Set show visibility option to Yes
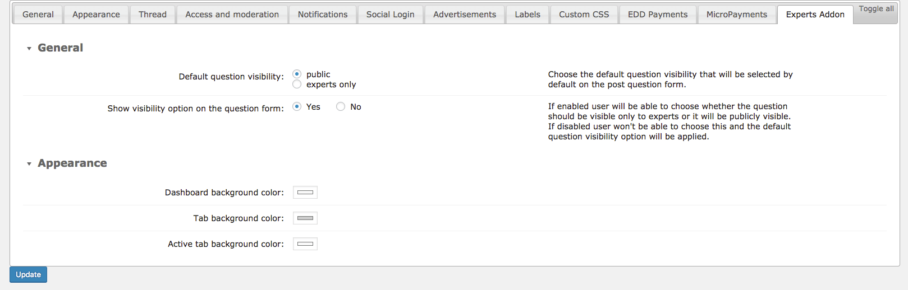Screen dimensions: 908x290 click(x=297, y=107)
